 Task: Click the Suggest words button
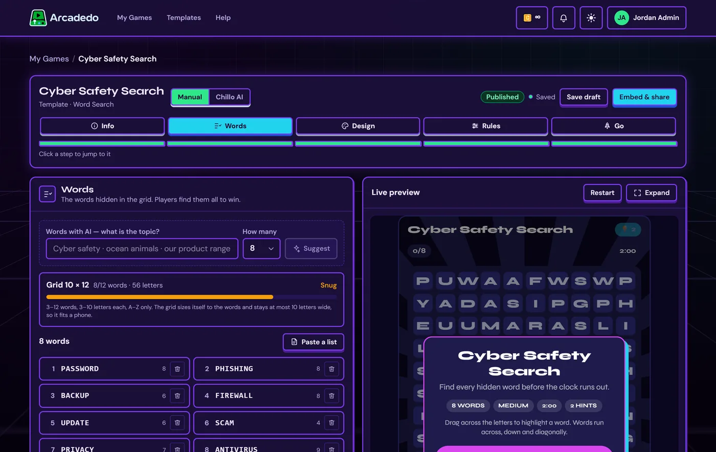click(x=311, y=249)
